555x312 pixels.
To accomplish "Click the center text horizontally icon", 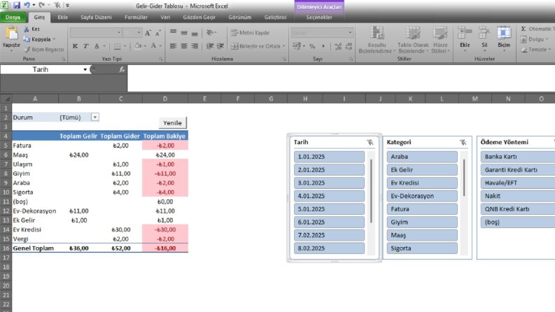I will 184,46.
